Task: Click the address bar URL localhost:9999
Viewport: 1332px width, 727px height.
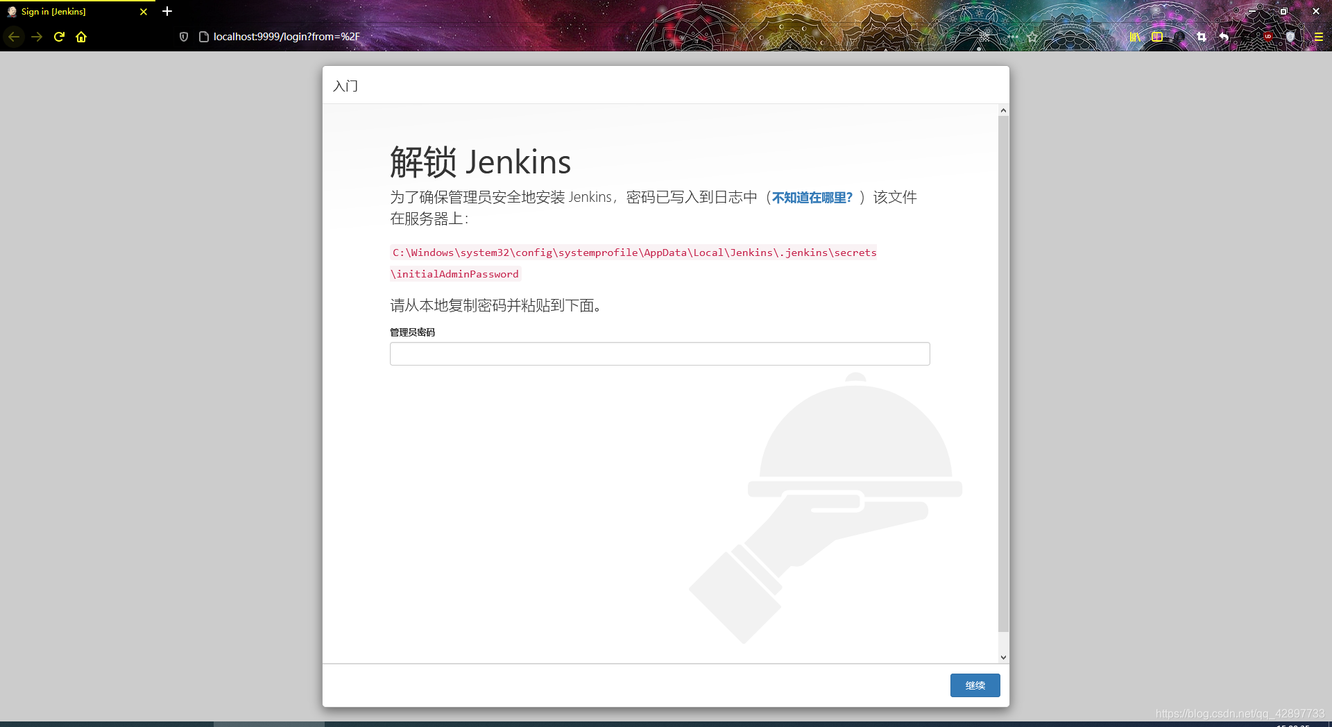Action: point(287,37)
